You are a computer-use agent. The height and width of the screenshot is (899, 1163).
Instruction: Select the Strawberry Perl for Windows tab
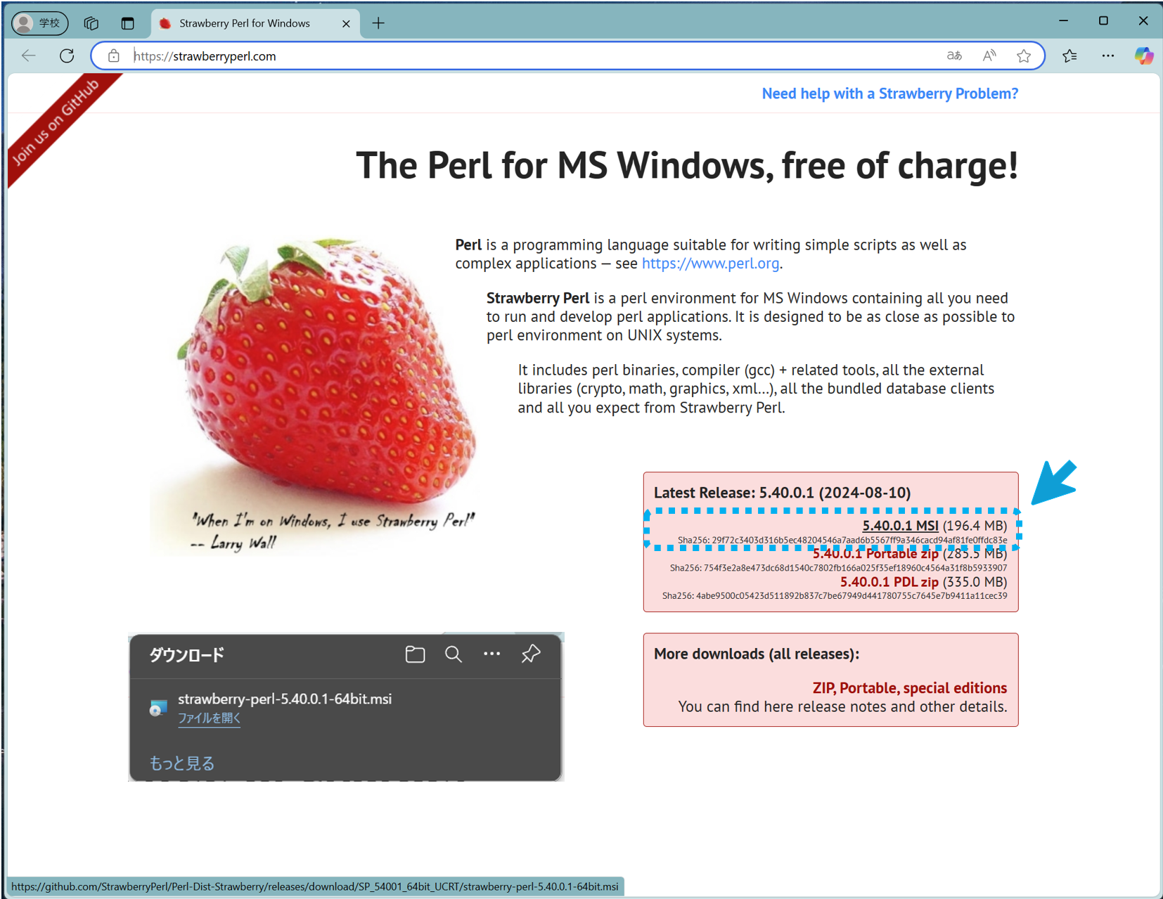pos(245,22)
